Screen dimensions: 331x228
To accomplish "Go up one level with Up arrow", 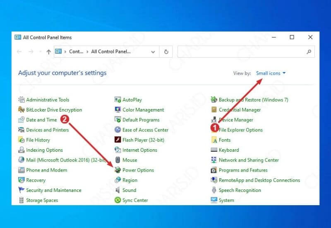I will (49, 52).
